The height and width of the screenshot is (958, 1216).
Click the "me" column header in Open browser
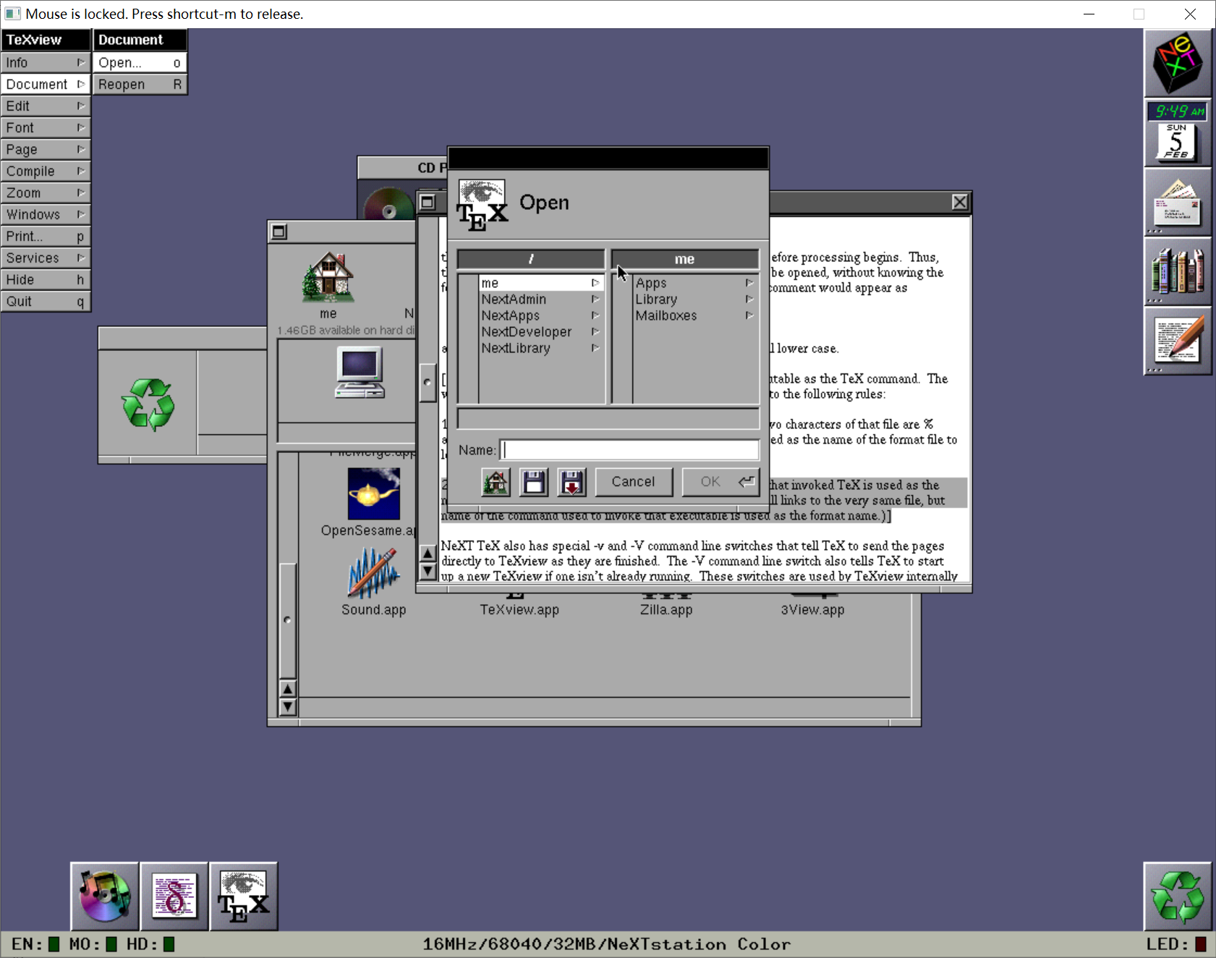click(x=685, y=259)
